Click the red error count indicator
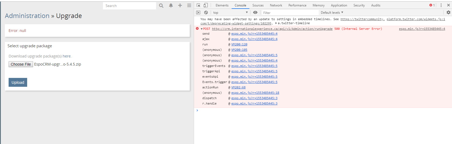This screenshot has height=144, width=452. click(432, 5)
